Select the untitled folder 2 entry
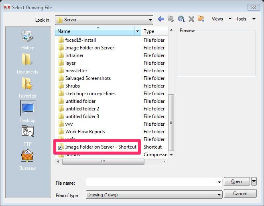Screen dimensions: 264x206 click(x=79, y=109)
